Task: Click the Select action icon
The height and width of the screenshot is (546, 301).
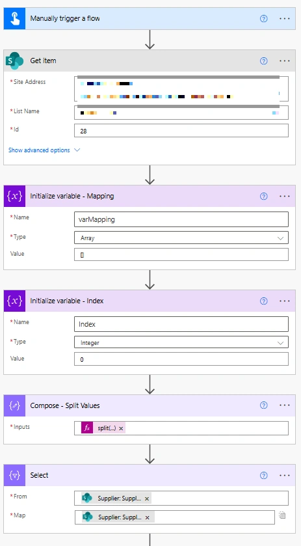Action: point(14,475)
